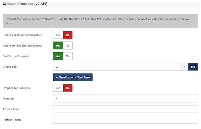Choose Yes for Delete archive after processing
The width and height of the screenshot is (201, 129).
tap(58, 46)
